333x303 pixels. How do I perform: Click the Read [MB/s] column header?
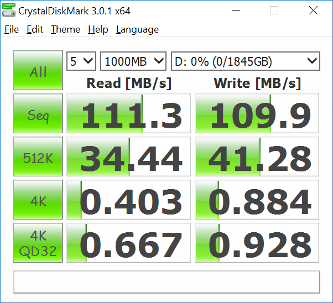point(129,83)
